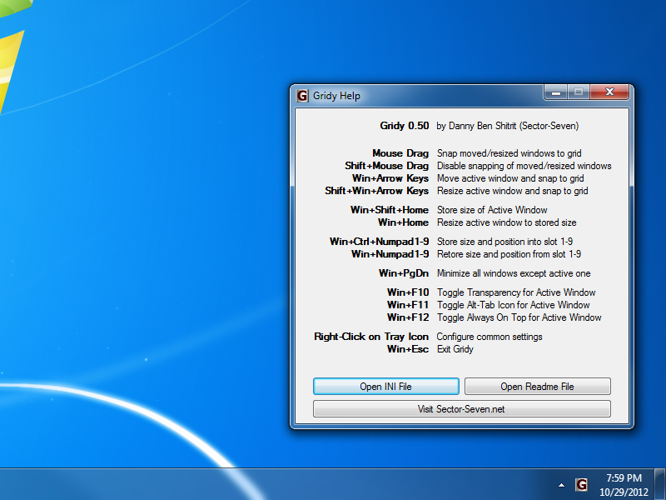This screenshot has height=500, width=666.
Task: Close the Gridy Help window
Action: pos(609,92)
